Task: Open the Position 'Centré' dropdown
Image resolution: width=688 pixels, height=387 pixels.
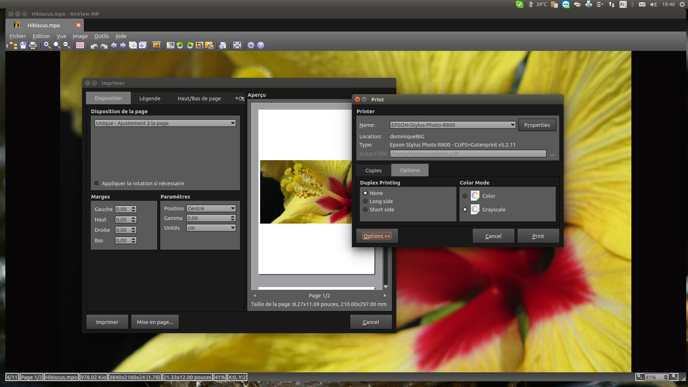Action: 211,209
